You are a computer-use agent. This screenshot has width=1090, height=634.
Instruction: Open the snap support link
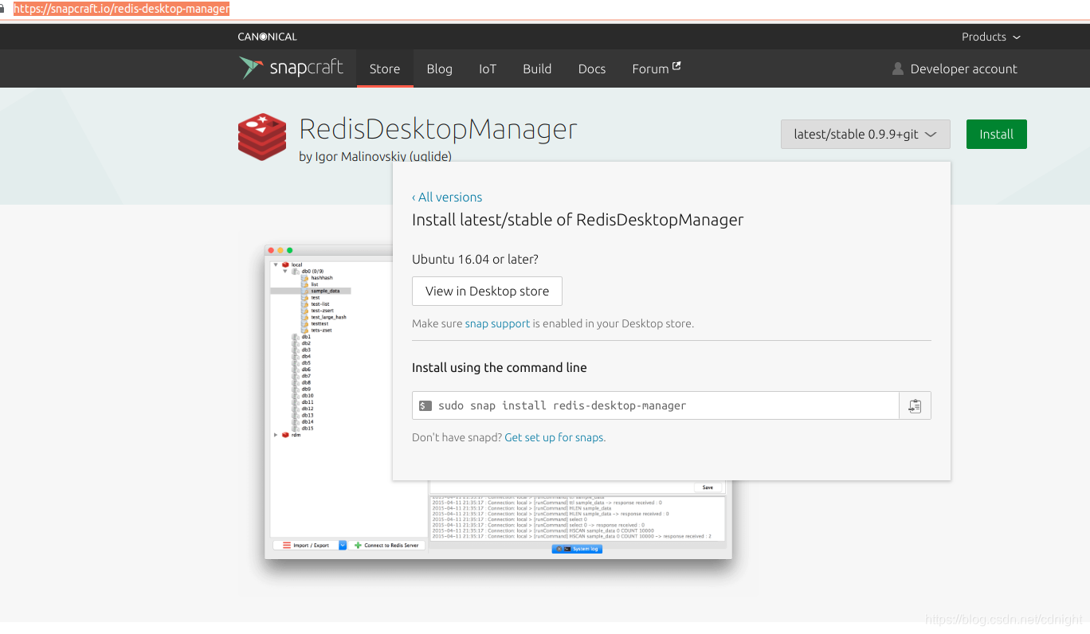[x=497, y=323]
